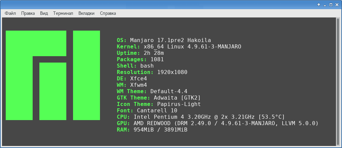The width and height of the screenshot is (342, 148).
Task: Click the 'Xfce4' value
Action: point(138,78)
